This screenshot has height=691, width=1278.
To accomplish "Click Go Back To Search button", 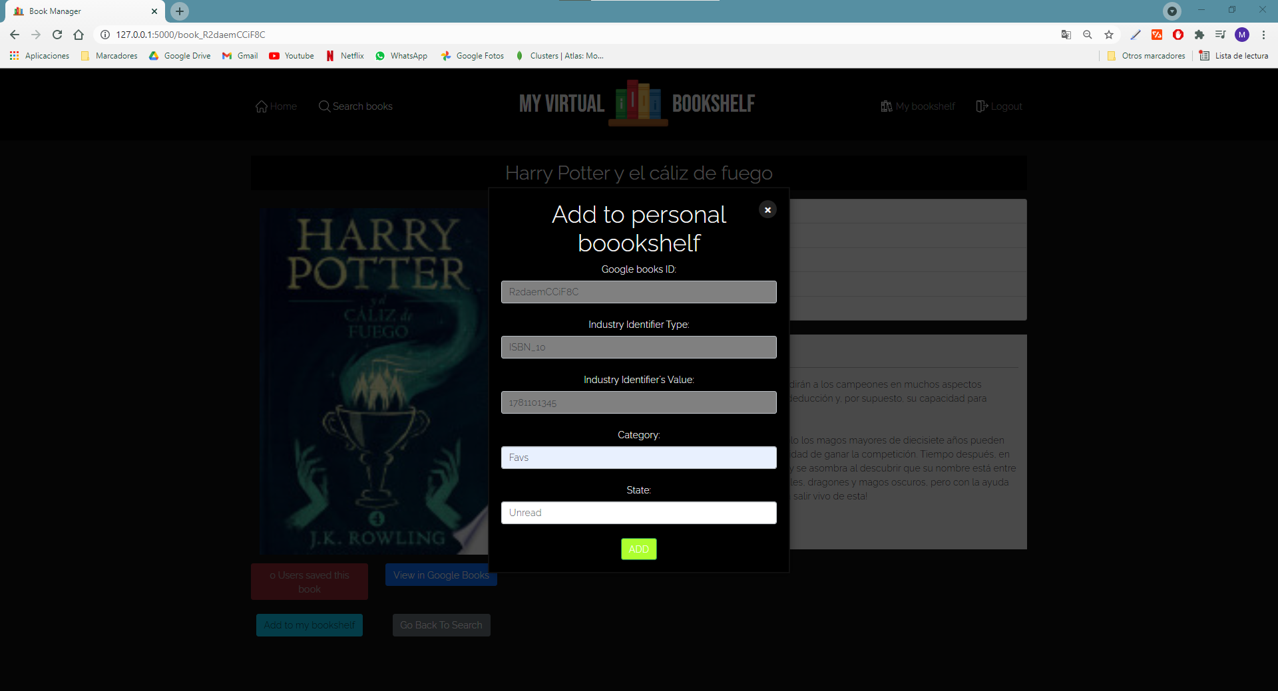I will (441, 625).
